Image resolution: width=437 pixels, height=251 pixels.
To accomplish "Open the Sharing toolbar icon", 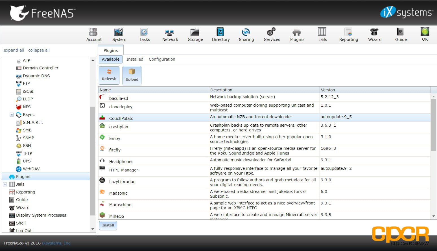I will tap(246, 35).
